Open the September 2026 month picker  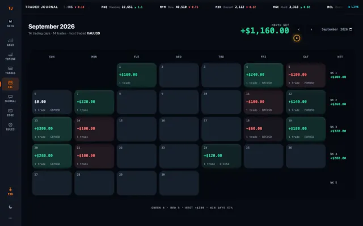(336, 29)
